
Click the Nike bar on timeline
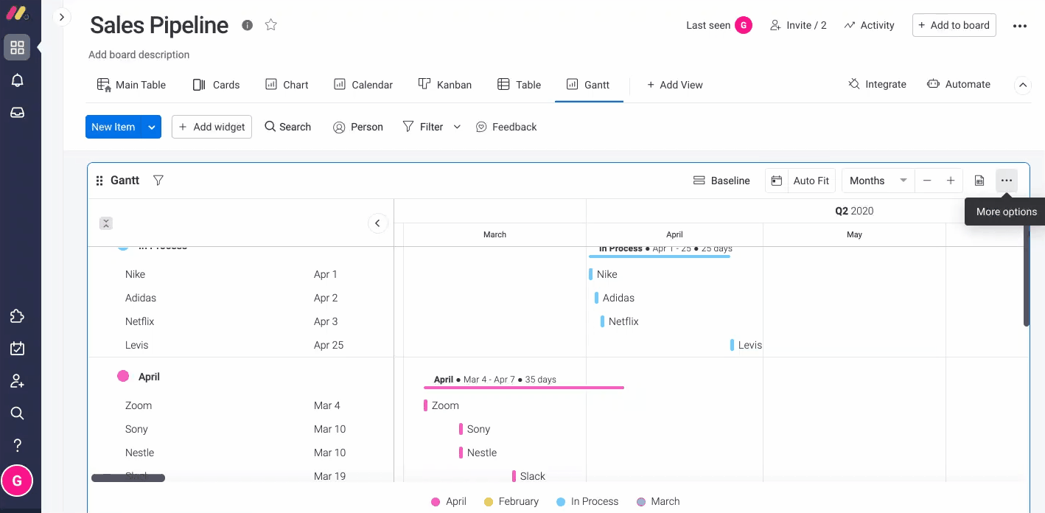tap(591, 274)
